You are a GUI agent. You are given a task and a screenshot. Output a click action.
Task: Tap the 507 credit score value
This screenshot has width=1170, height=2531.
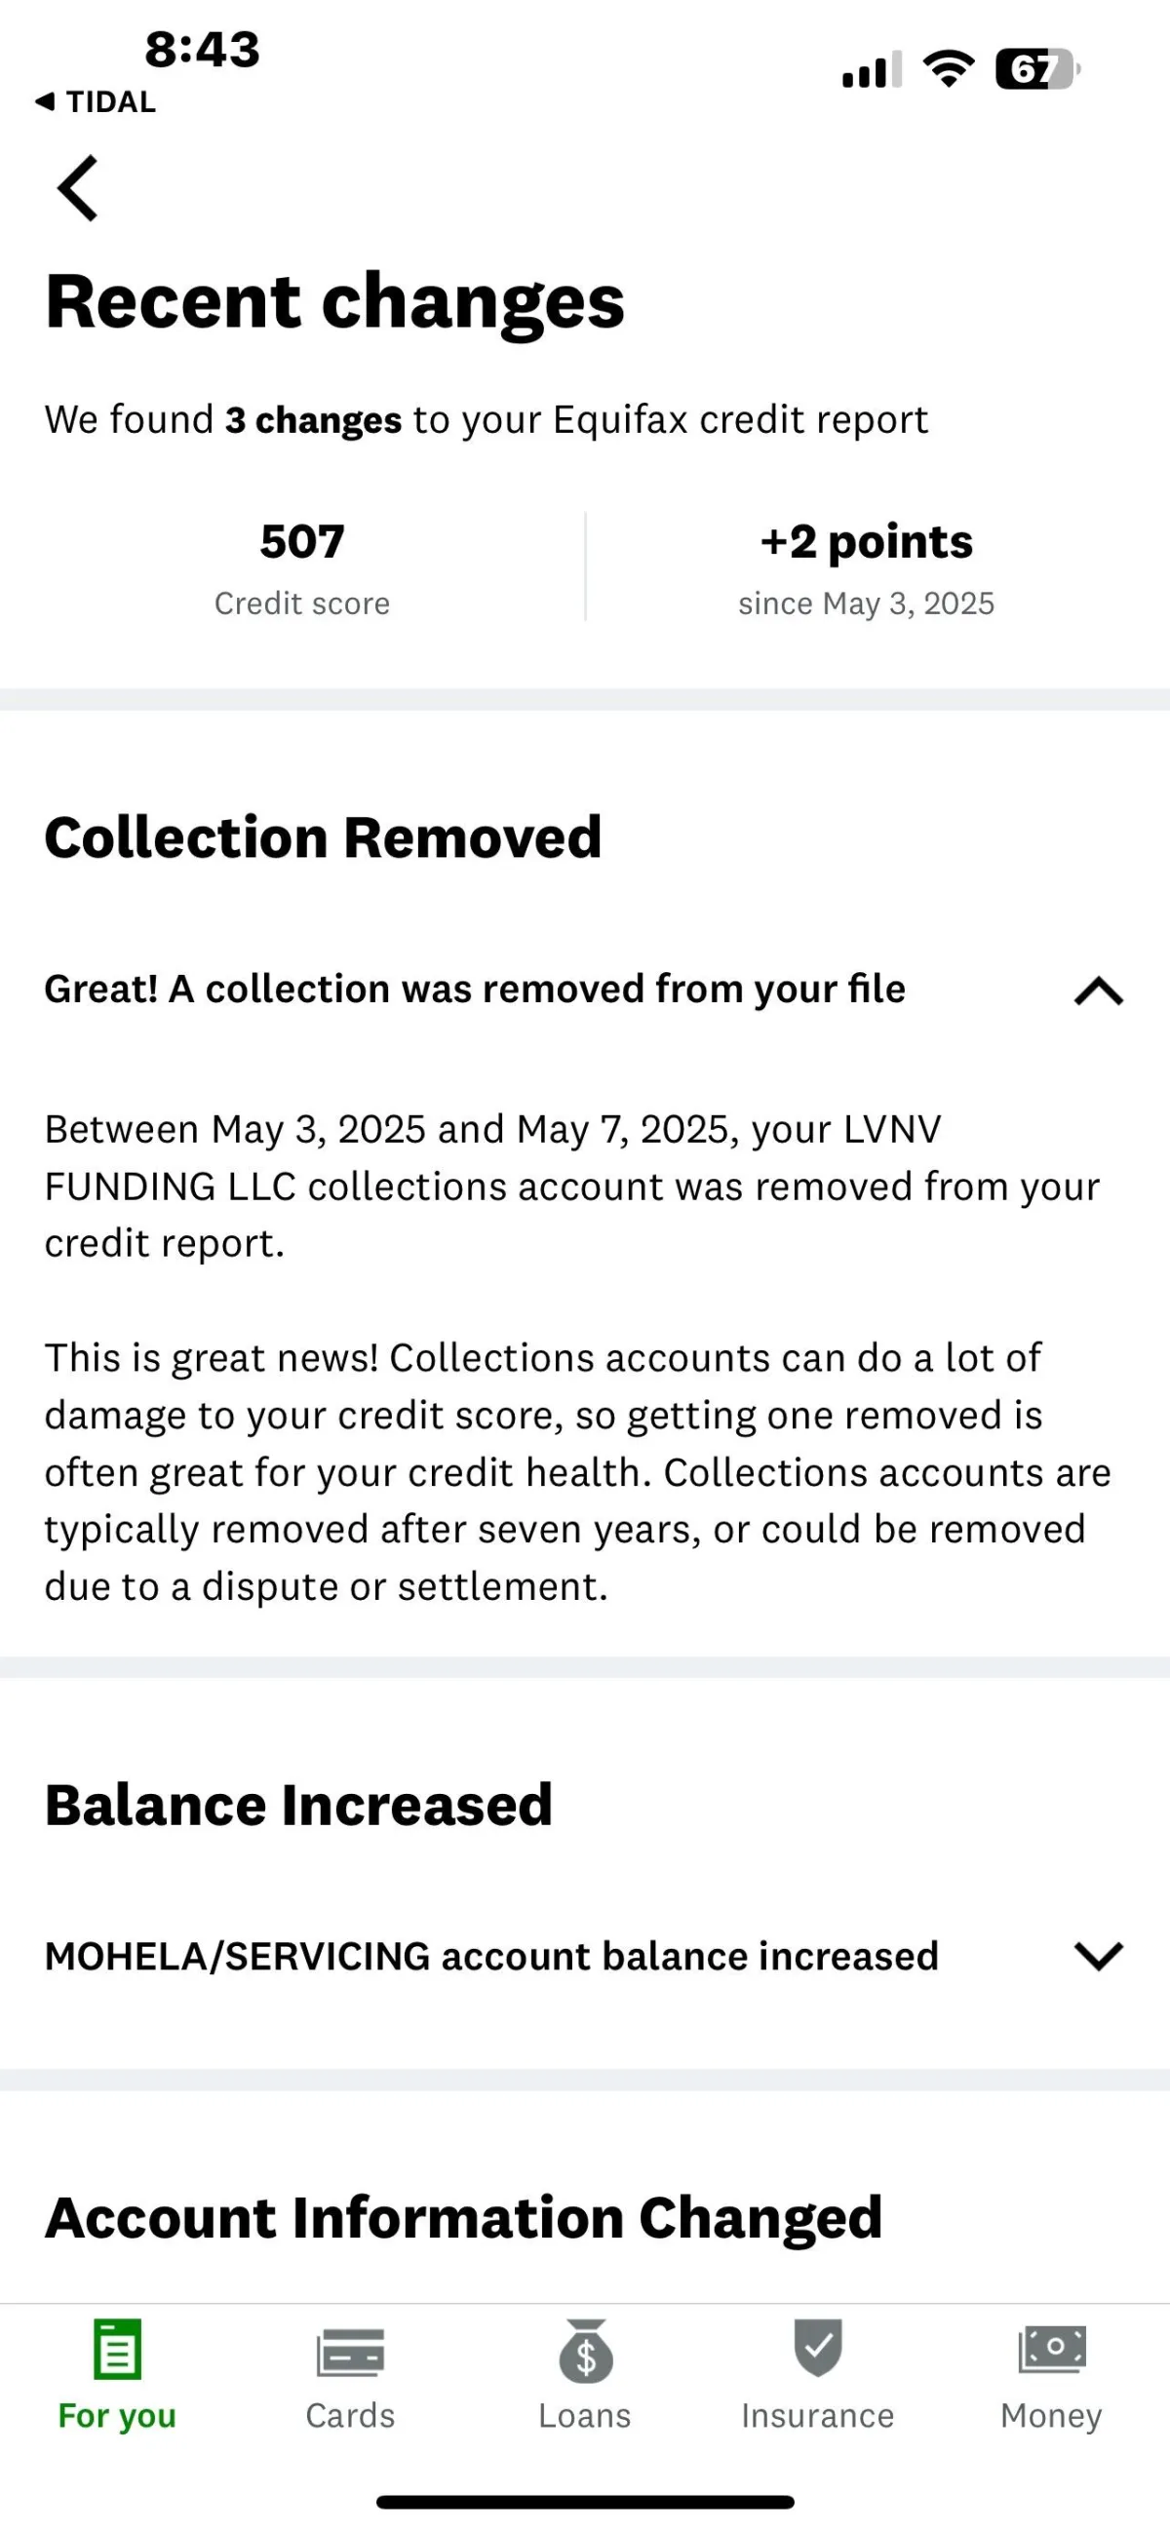pyautogui.click(x=302, y=541)
